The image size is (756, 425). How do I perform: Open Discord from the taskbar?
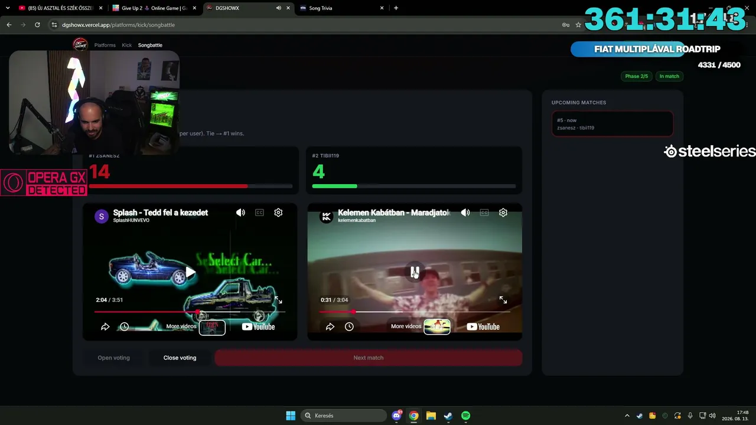coord(397,416)
